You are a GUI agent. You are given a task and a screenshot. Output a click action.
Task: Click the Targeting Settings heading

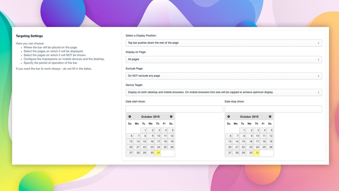29,36
